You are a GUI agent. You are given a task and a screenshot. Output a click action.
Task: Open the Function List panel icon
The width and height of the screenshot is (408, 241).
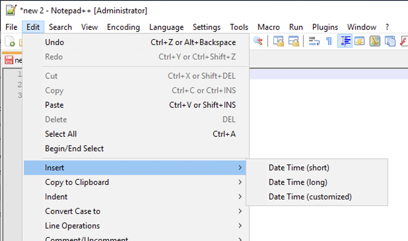[359, 41]
